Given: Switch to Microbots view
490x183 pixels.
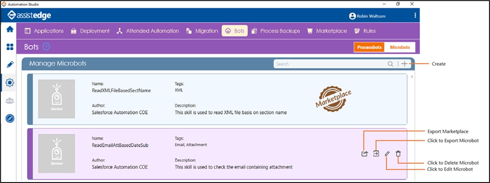Looking at the screenshot, I should click(400, 47).
